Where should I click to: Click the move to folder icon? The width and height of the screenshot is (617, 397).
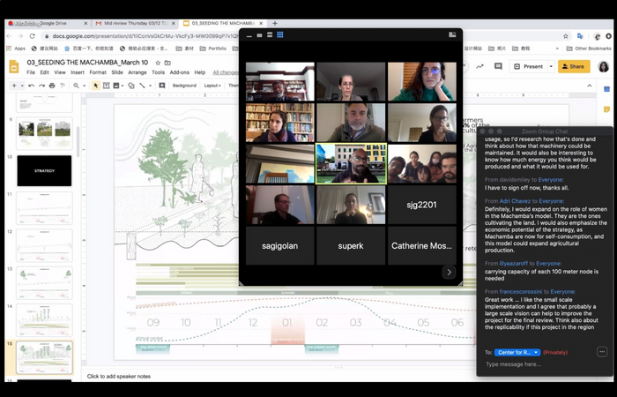(x=167, y=63)
